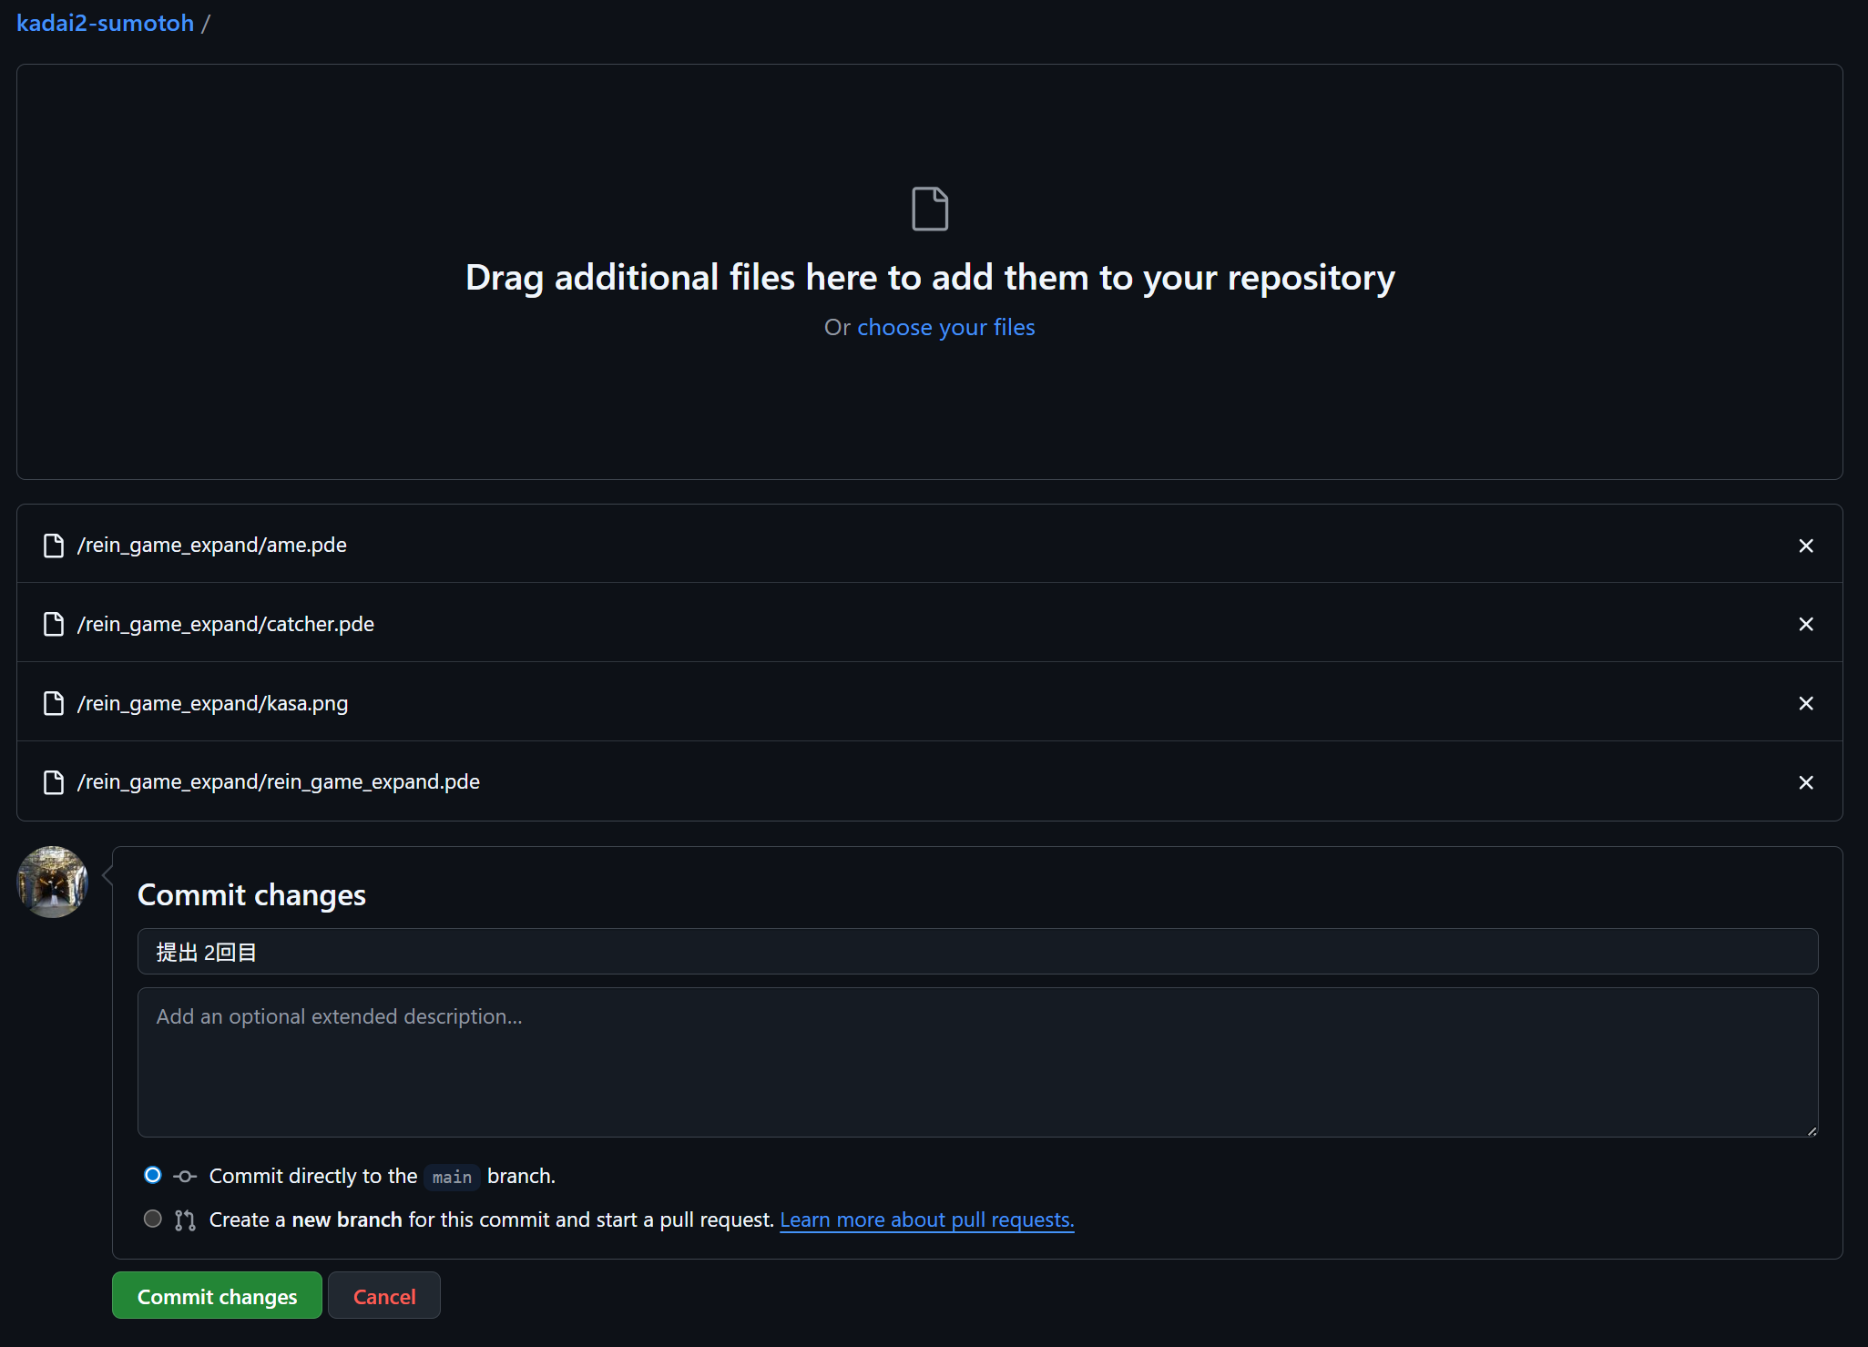The height and width of the screenshot is (1347, 1868).
Task: Open the choose your files link
Action: tap(945, 327)
